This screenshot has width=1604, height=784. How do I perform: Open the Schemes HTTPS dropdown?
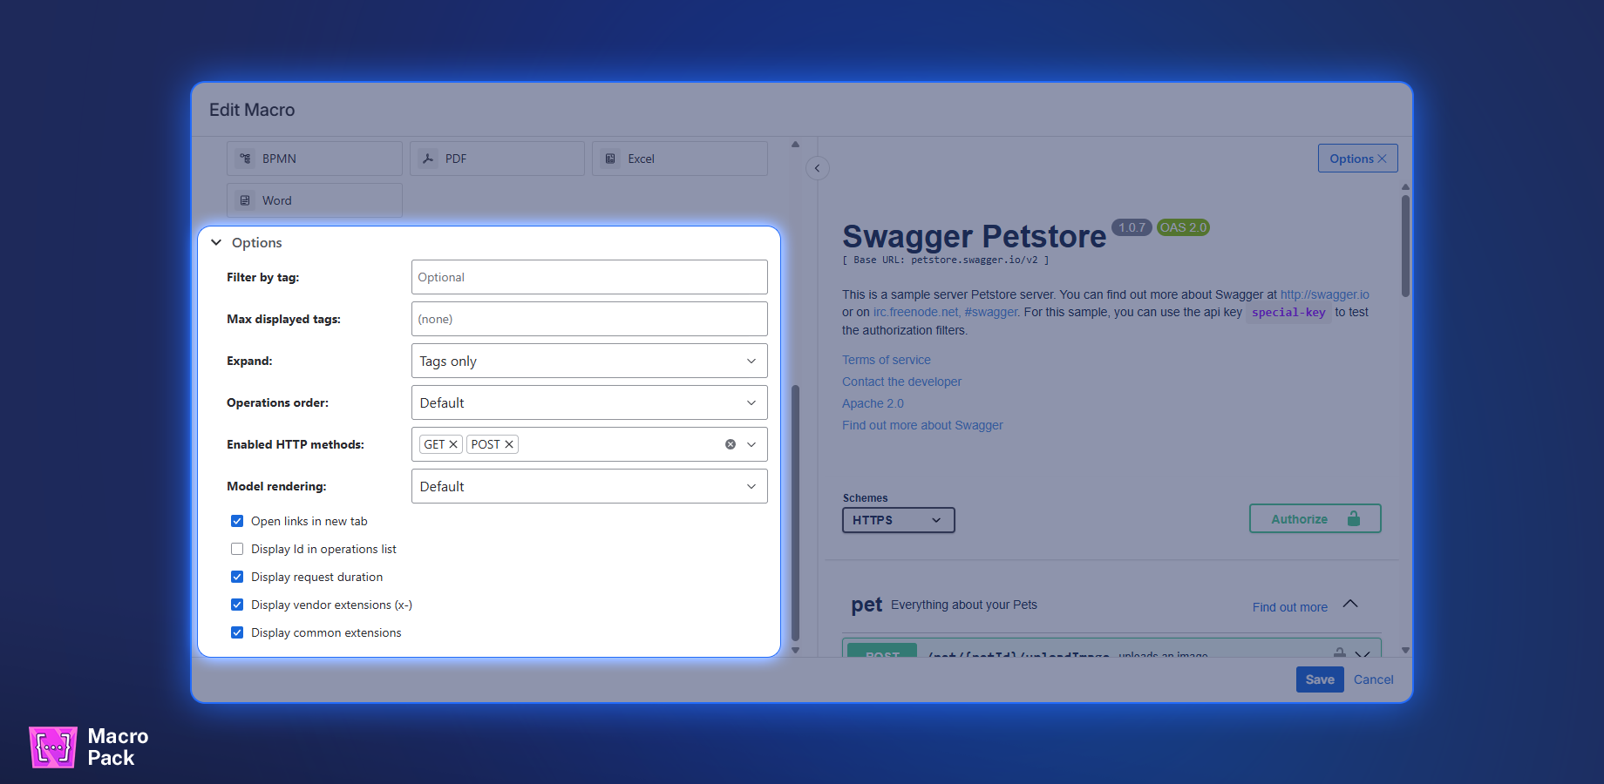tap(899, 520)
